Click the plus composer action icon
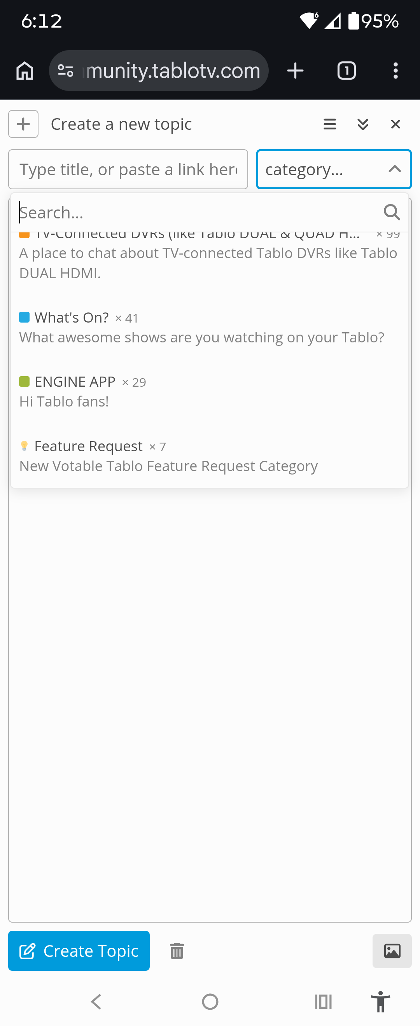This screenshot has height=1026, width=420. point(23,124)
